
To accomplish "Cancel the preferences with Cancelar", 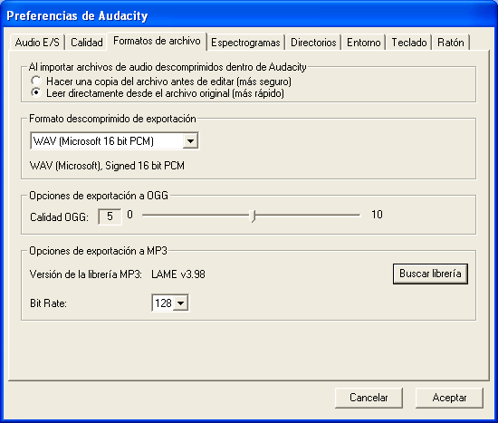I will click(369, 398).
